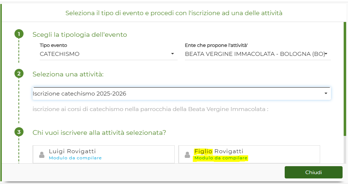Click the Tipo evento dropdown arrow
This screenshot has width=348, height=186.
pos(173,54)
